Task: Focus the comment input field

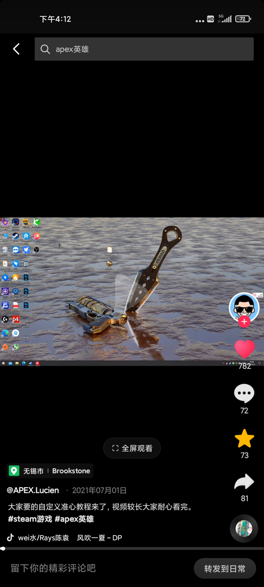Action: [96, 568]
